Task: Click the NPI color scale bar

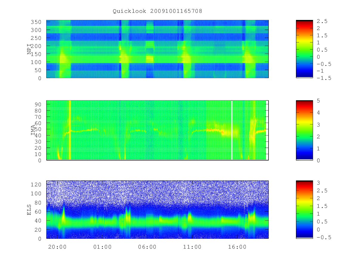Action: coord(304,49)
